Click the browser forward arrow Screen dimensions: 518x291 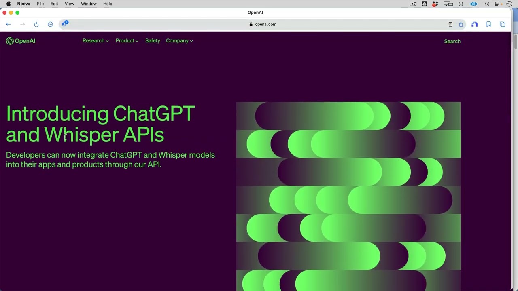22,24
